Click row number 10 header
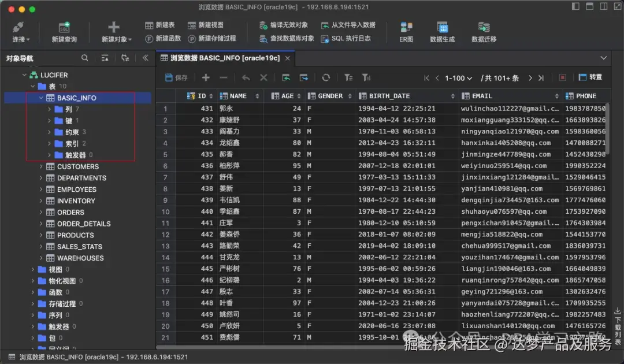The height and width of the screenshot is (364, 624). click(165, 211)
